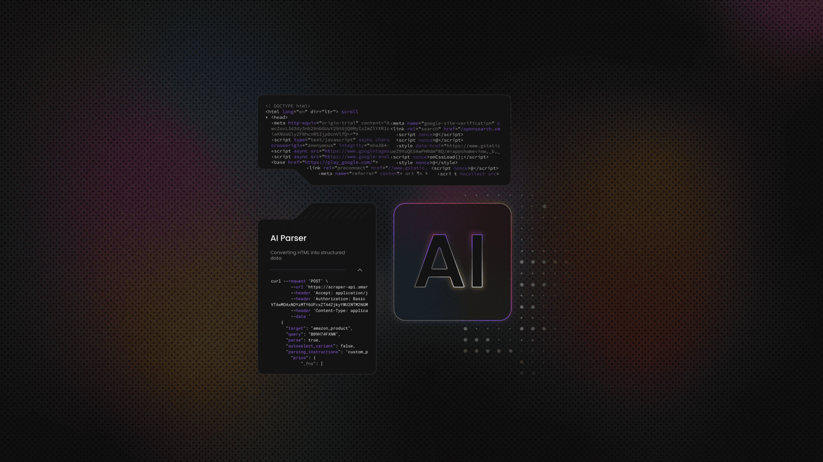Collapse the AI Parser code section chevron
The width and height of the screenshot is (823, 462).
click(x=360, y=270)
